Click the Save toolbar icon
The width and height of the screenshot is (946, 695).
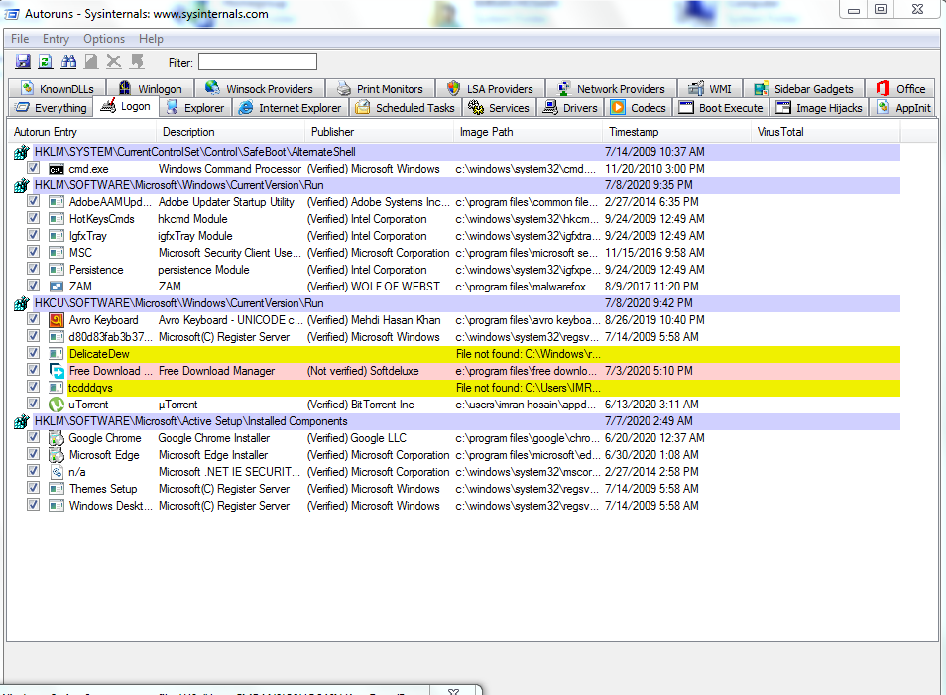(x=23, y=61)
